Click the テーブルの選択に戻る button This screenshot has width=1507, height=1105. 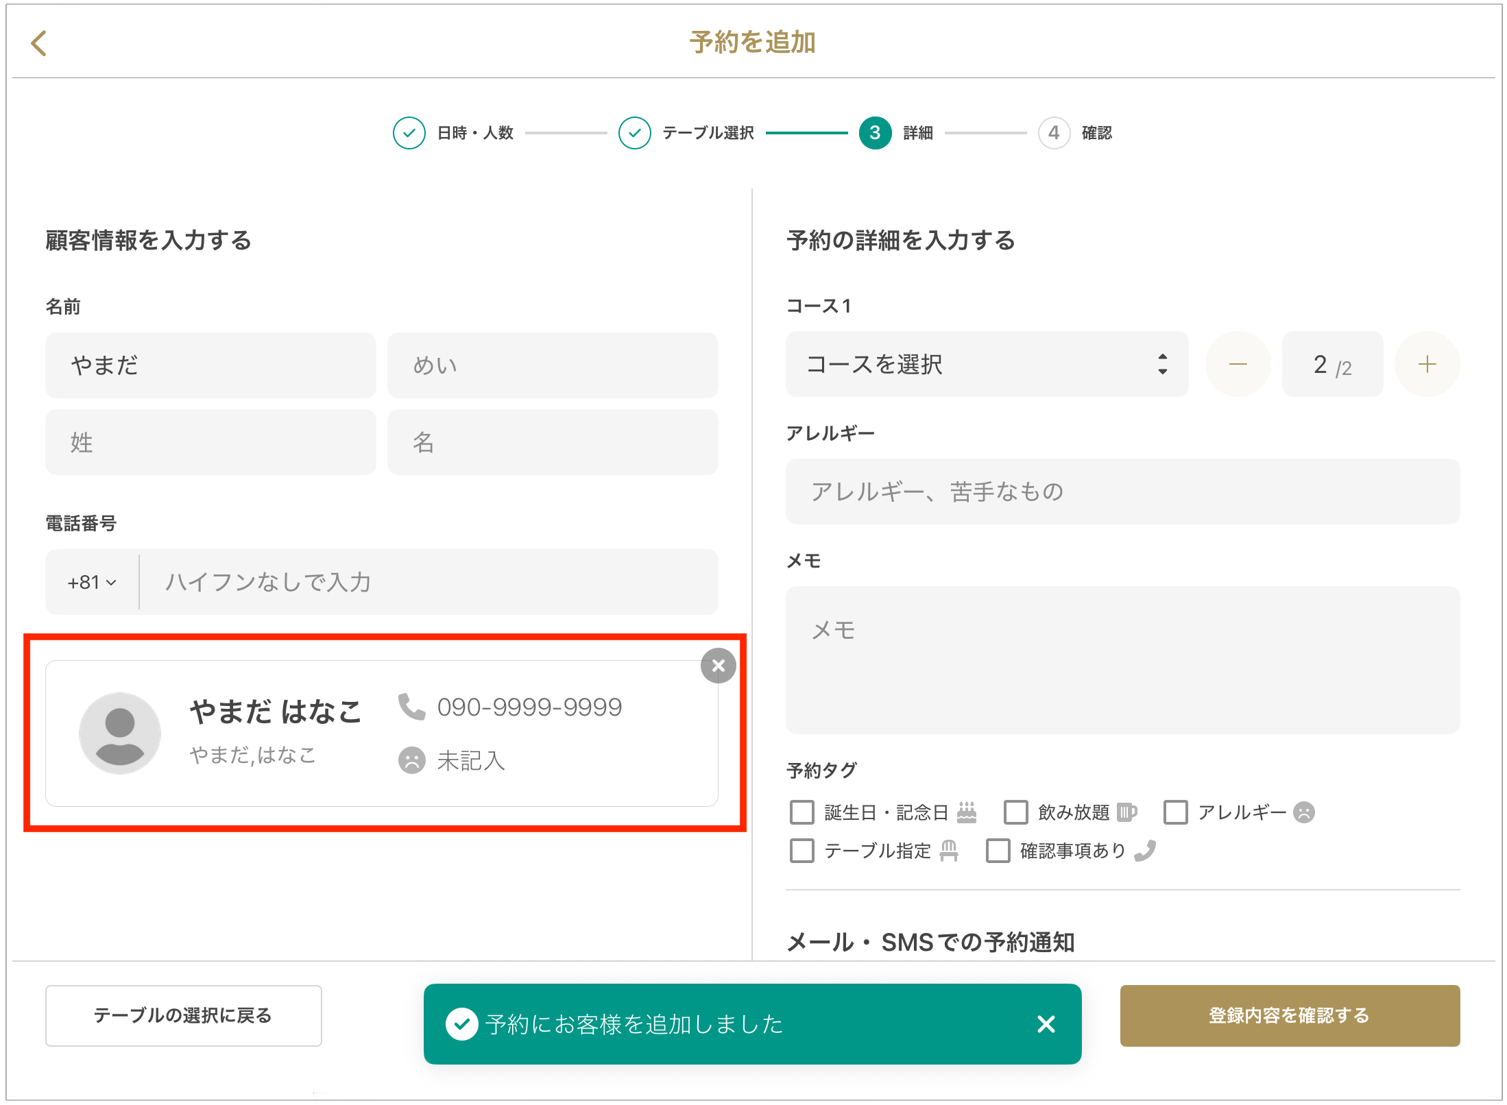[x=183, y=1015]
